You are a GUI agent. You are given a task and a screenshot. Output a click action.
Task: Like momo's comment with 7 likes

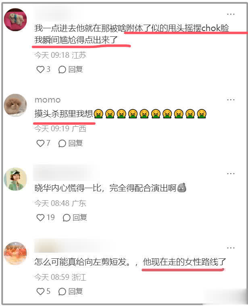pyautogui.click(x=40, y=143)
